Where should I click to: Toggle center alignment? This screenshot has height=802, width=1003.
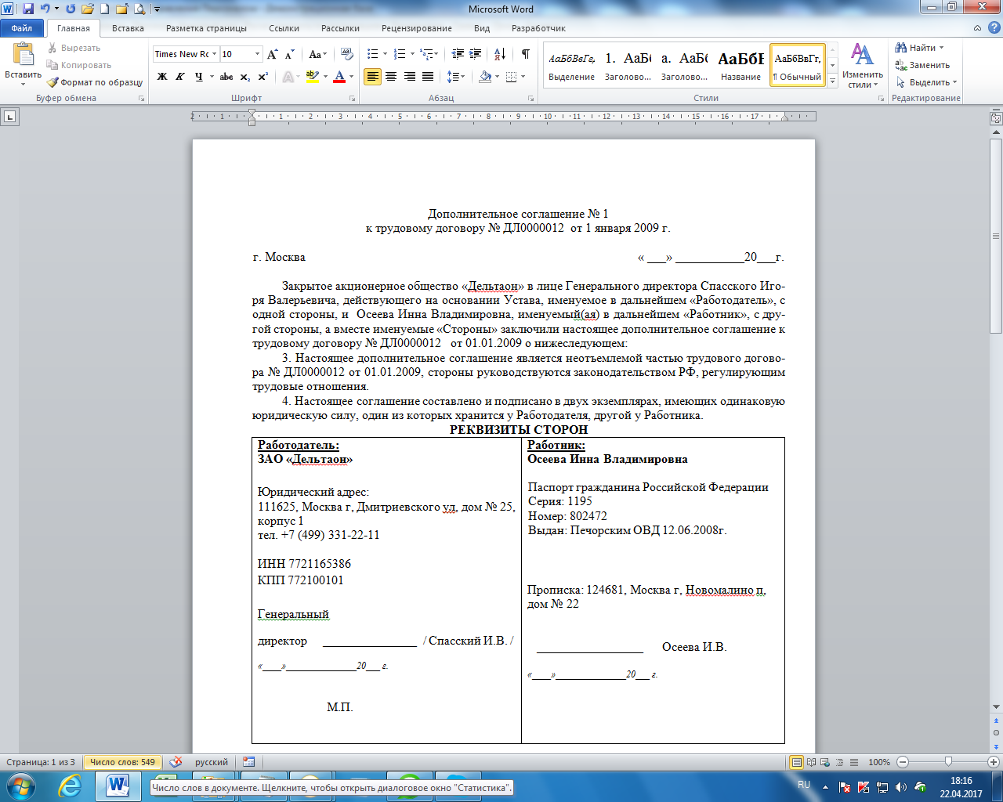390,77
